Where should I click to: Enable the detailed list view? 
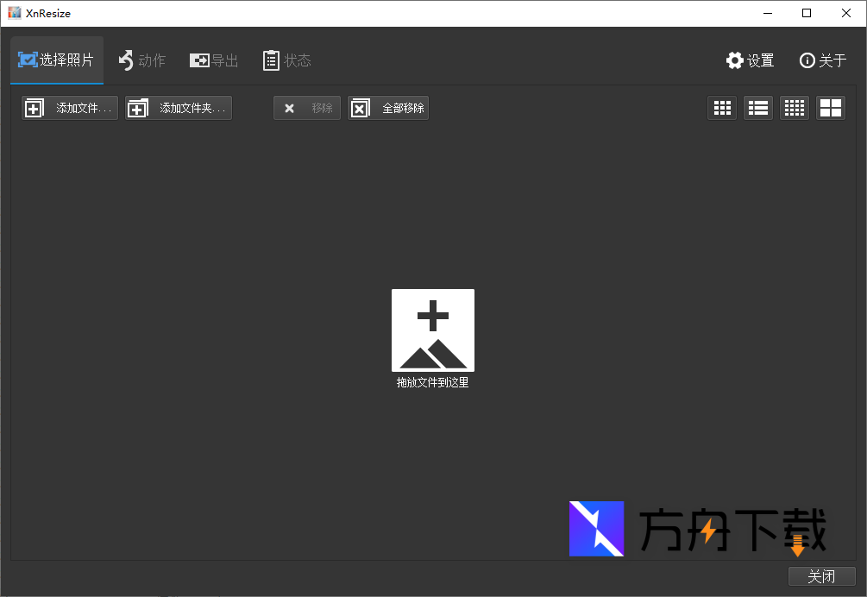point(758,108)
